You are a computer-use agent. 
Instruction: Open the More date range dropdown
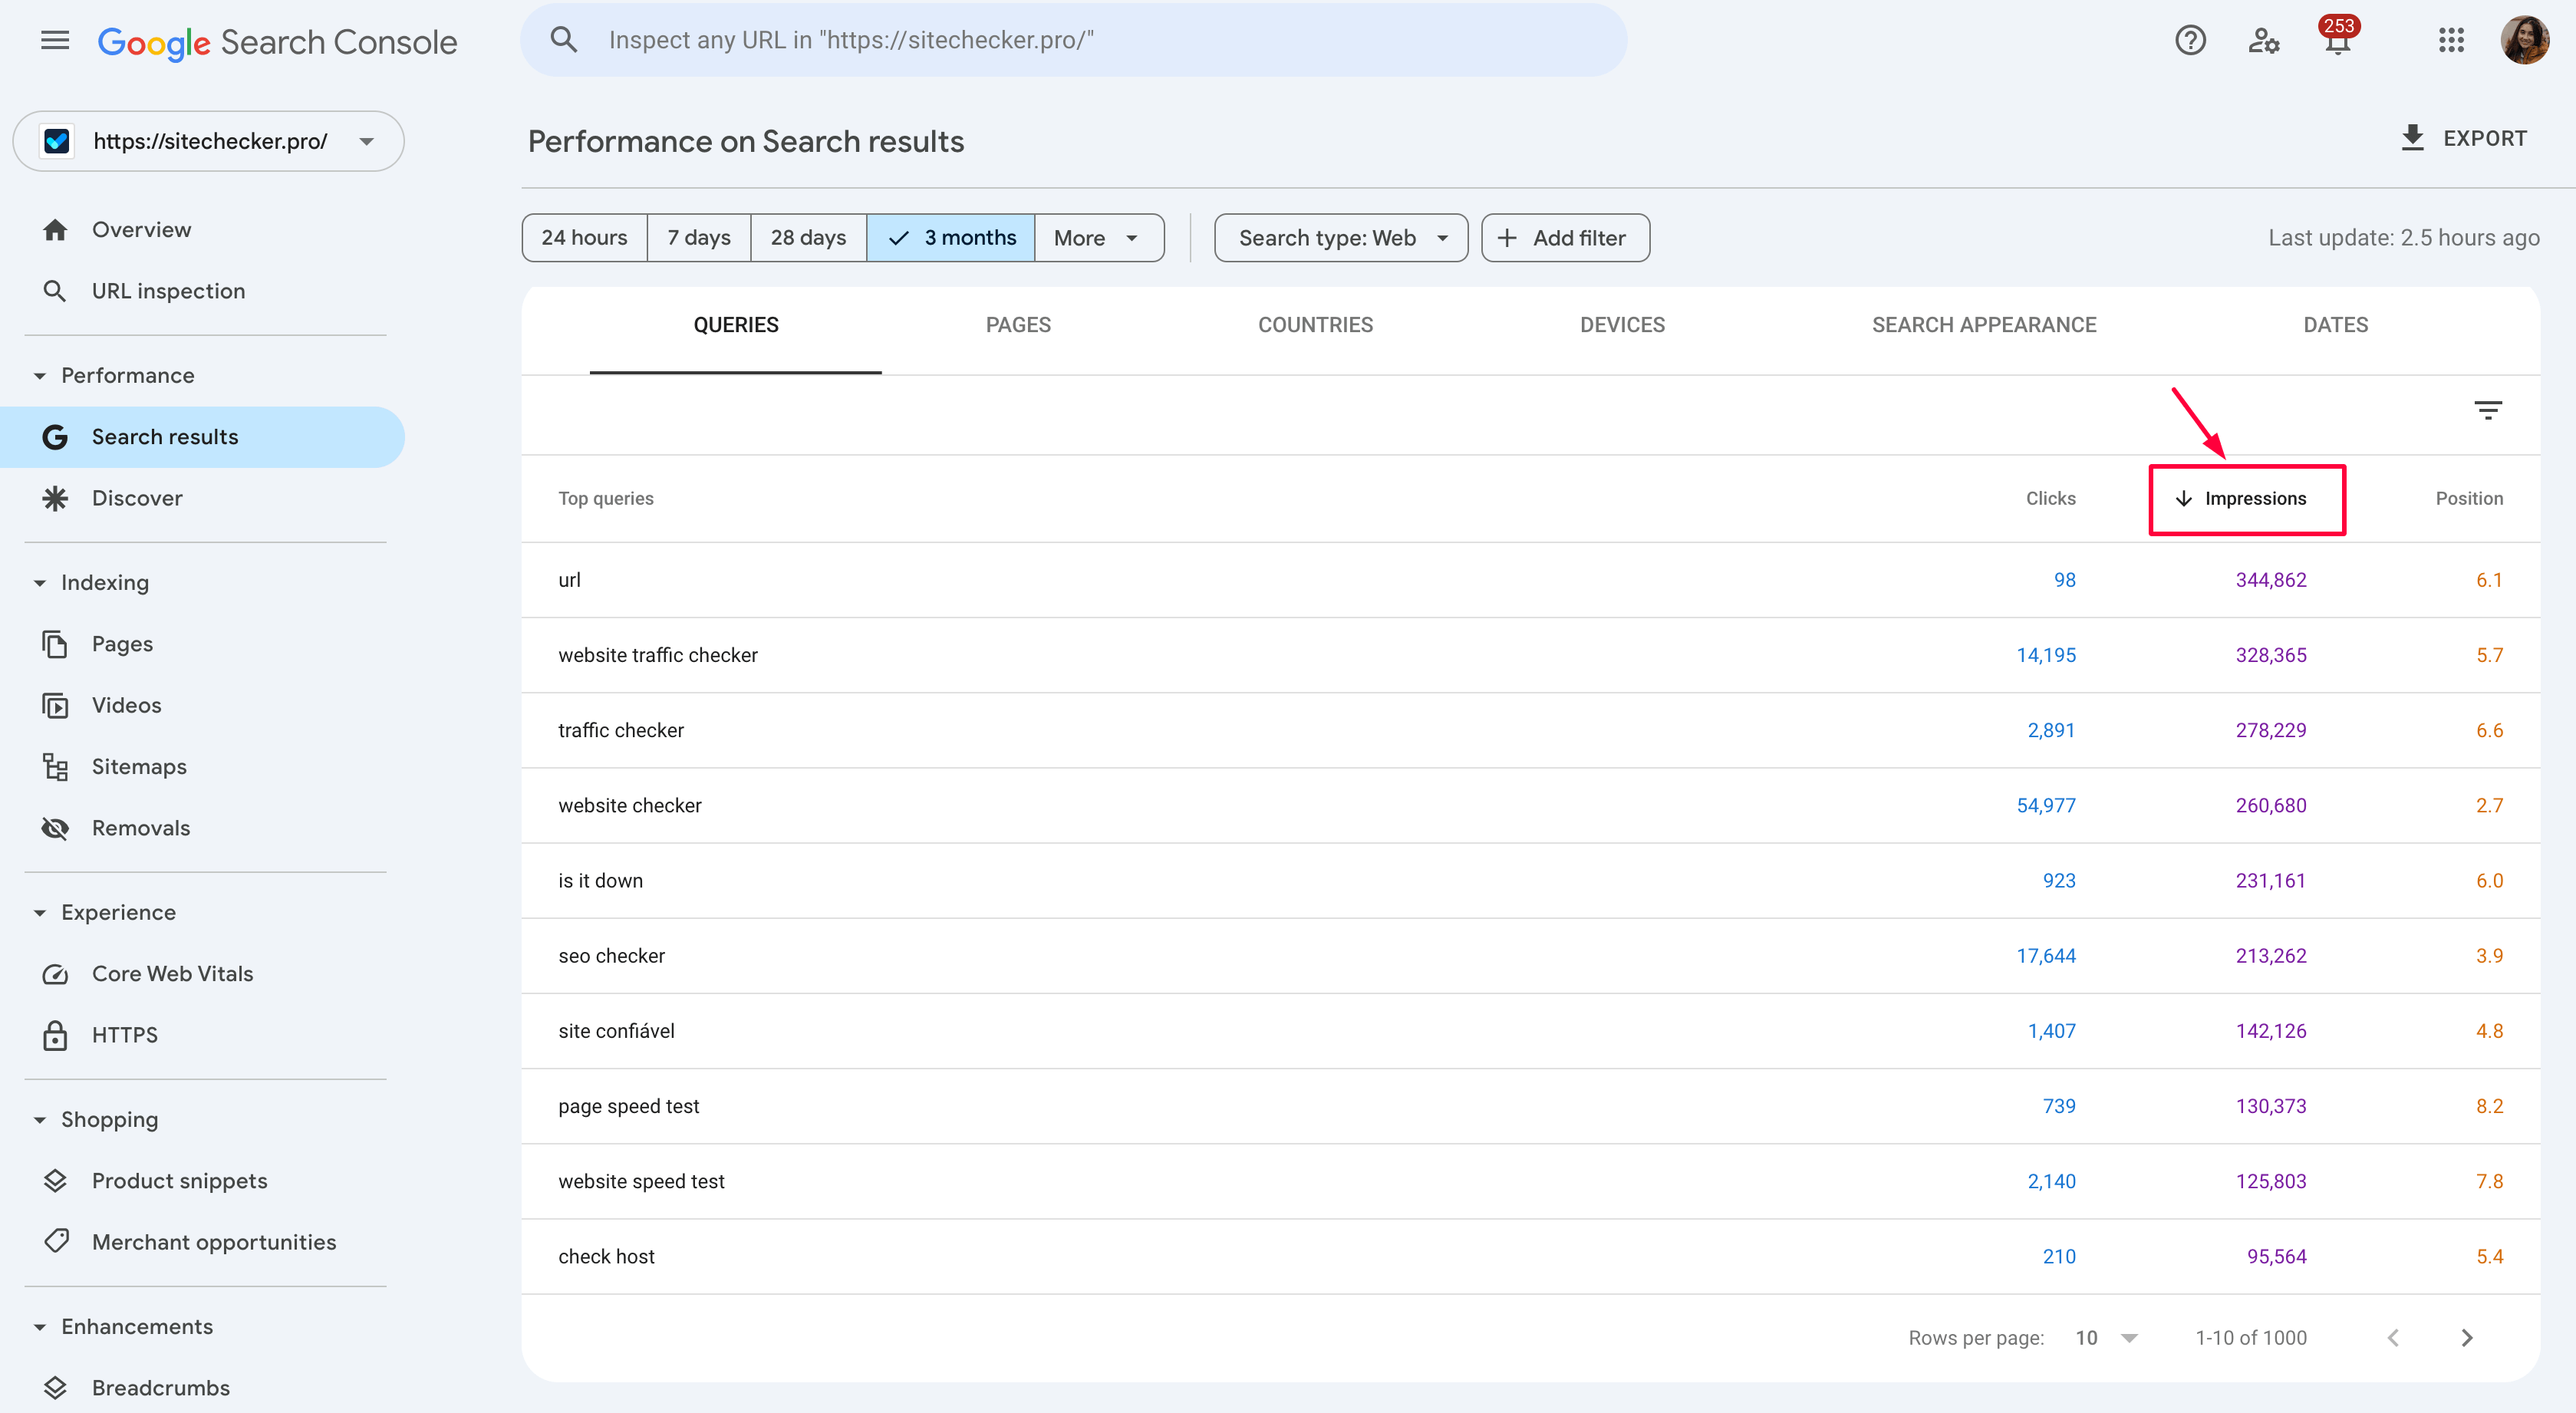click(1099, 238)
